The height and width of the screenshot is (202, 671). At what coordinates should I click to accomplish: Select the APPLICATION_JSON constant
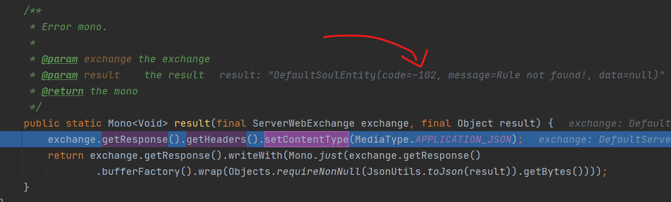tap(464, 139)
